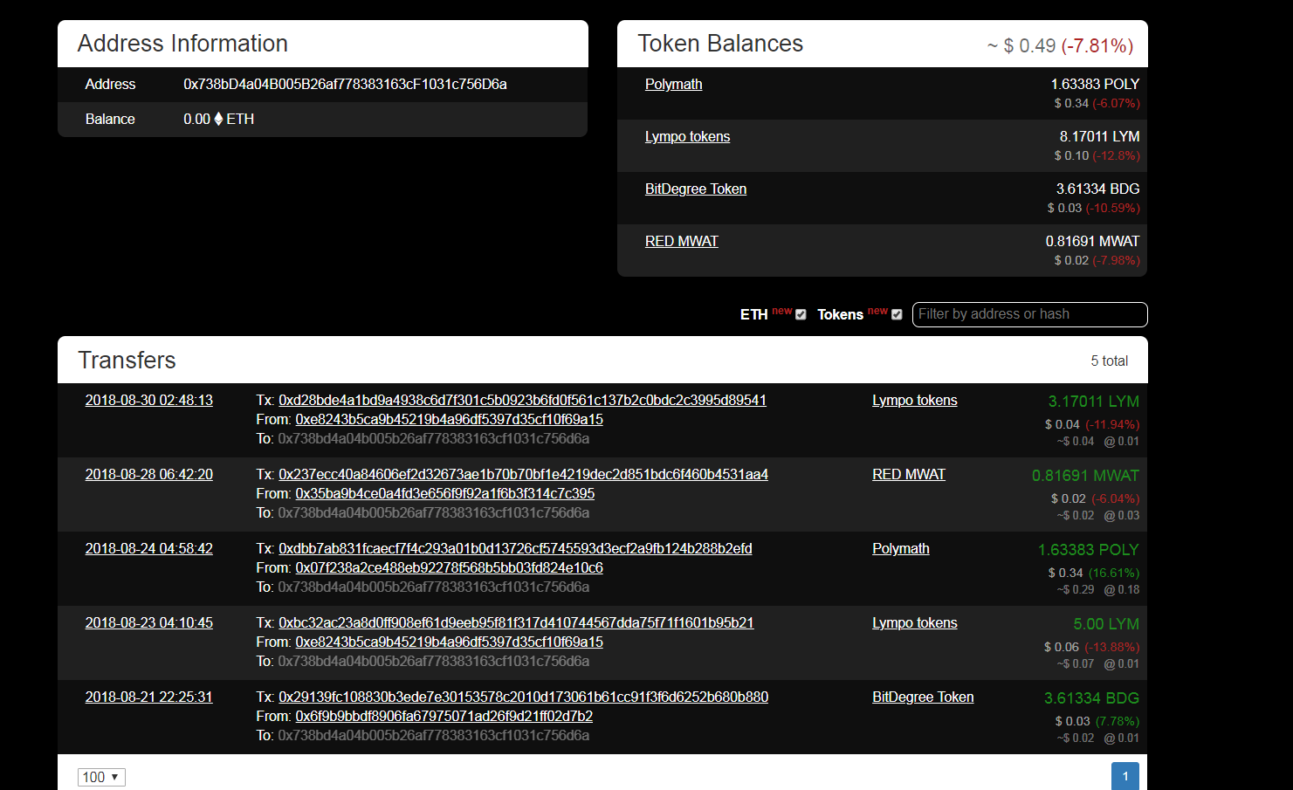Screen dimensions: 1293x790
Task: Open BitDegree Token link in Token Balances
Action: pos(695,189)
